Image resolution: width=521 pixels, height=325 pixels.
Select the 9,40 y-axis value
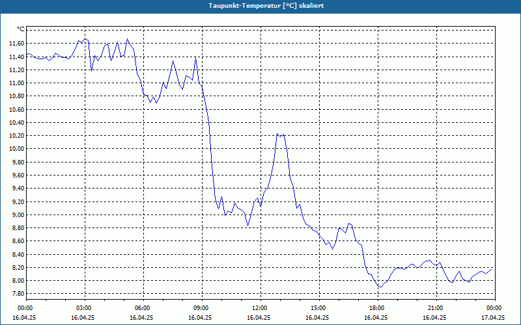[x=19, y=188]
